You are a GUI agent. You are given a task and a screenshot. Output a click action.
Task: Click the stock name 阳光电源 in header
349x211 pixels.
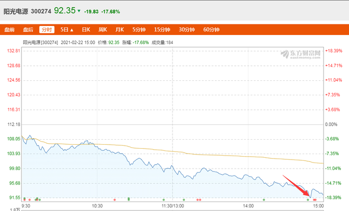(16, 11)
